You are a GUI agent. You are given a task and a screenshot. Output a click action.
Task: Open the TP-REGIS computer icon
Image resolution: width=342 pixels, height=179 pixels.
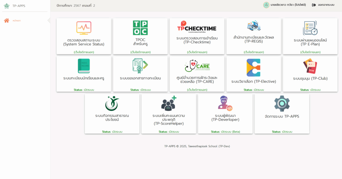coord(253,26)
